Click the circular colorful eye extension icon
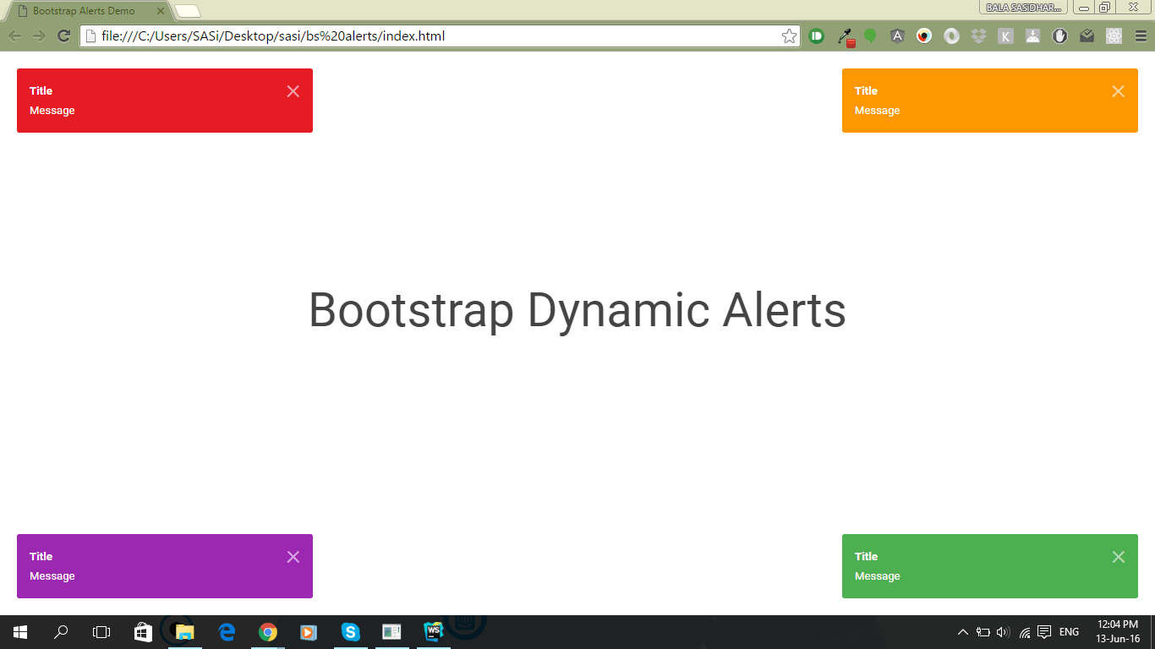Viewport: 1155px width, 649px height. tap(924, 36)
